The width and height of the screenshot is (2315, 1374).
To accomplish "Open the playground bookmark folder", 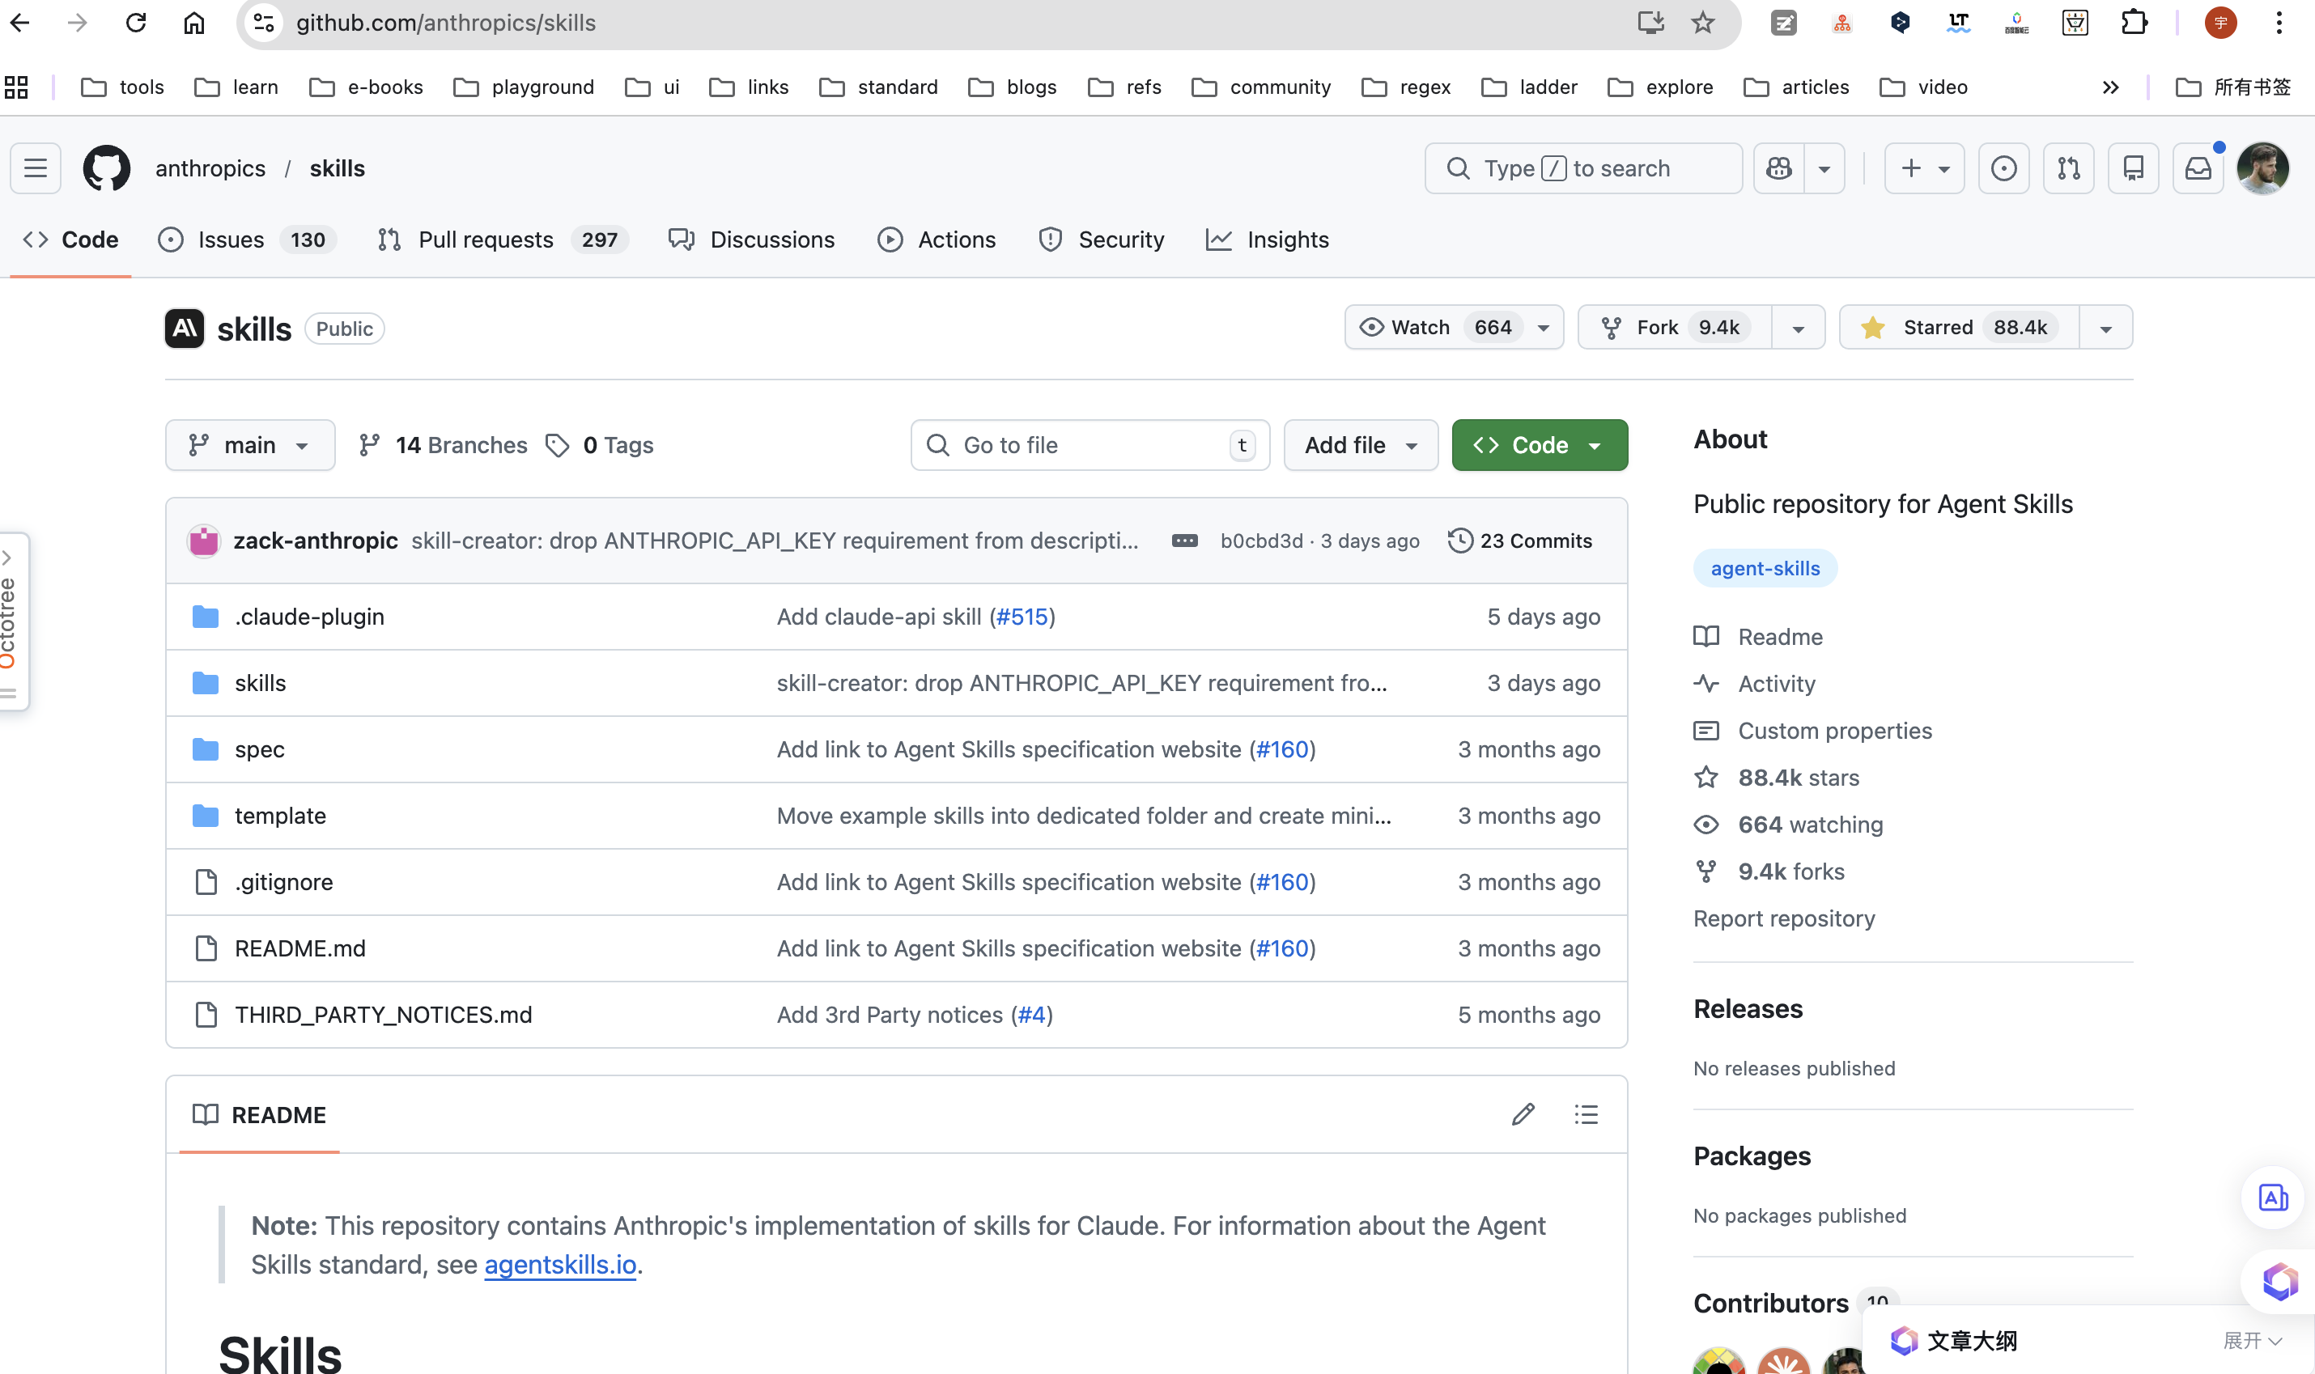I will point(525,87).
